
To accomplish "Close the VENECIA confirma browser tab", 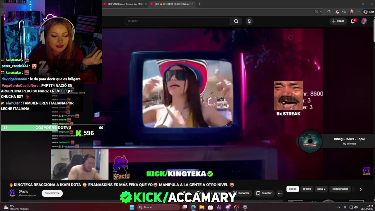I will click(145, 4).
